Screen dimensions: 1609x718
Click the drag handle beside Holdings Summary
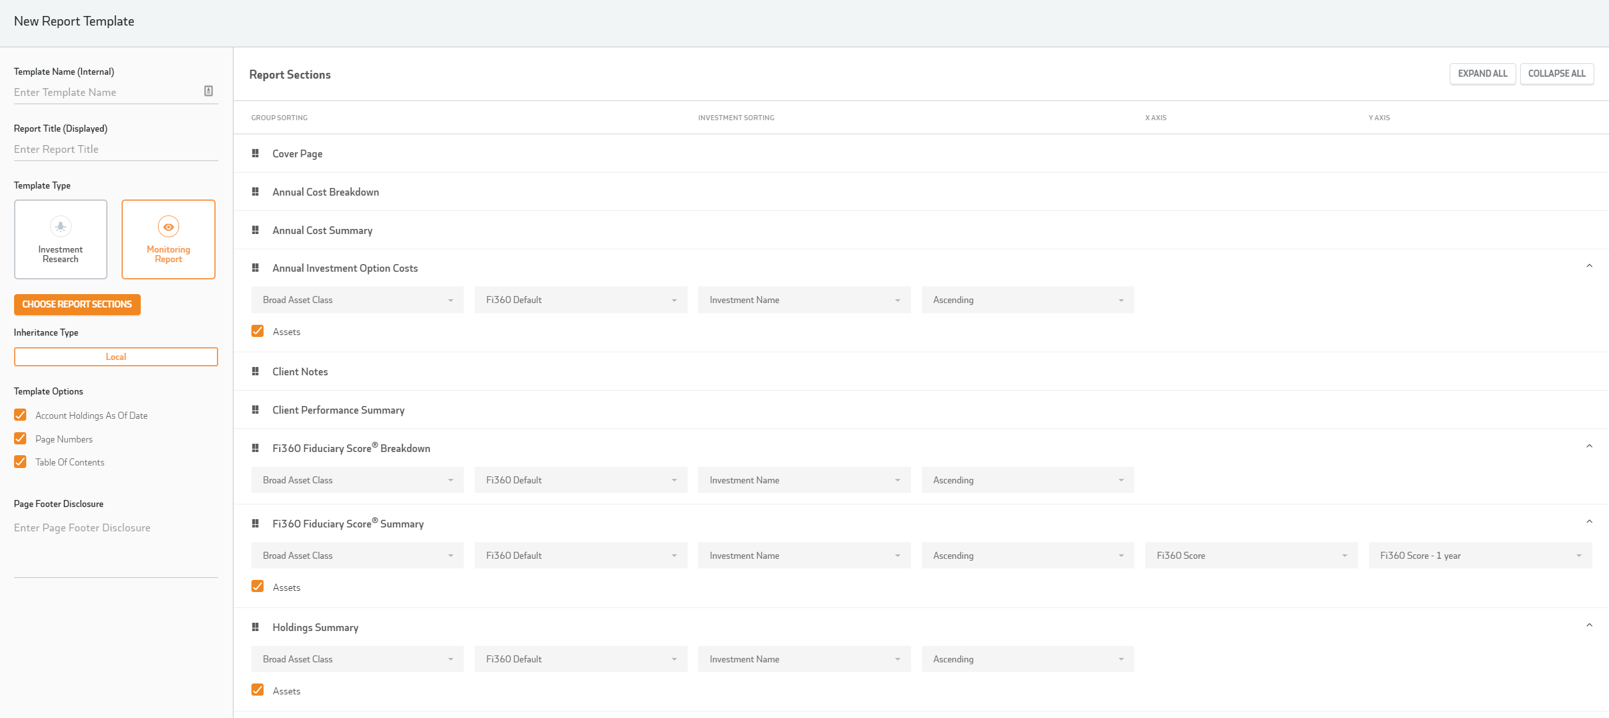[x=255, y=627]
